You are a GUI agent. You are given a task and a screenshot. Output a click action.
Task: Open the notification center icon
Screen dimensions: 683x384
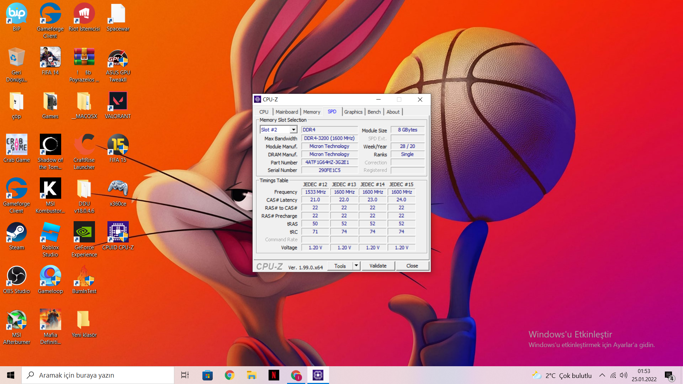(669, 375)
